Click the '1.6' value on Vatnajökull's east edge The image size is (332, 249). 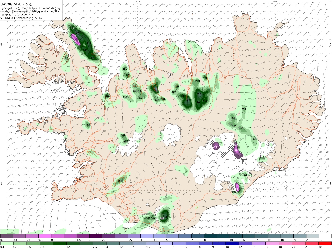tap(238, 147)
